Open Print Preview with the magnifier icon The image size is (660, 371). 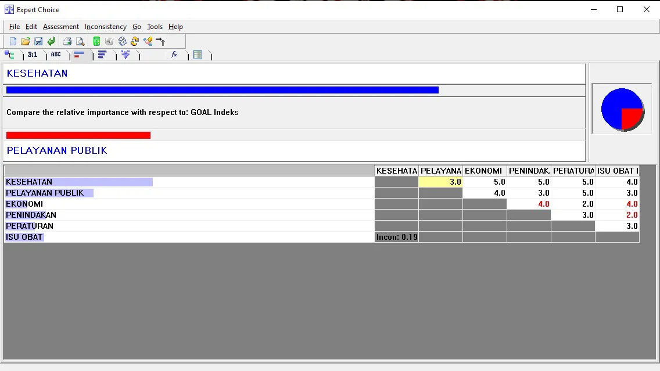click(x=80, y=41)
